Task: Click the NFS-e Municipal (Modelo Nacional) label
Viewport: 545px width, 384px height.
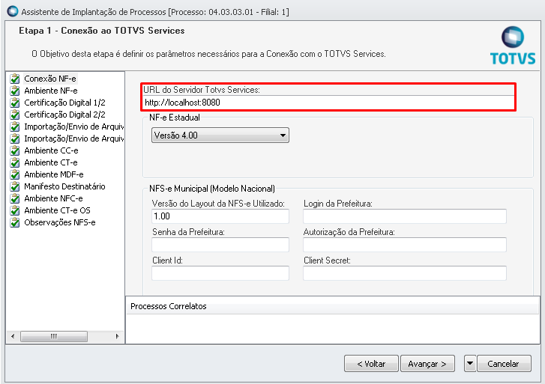Action: pyautogui.click(x=212, y=189)
